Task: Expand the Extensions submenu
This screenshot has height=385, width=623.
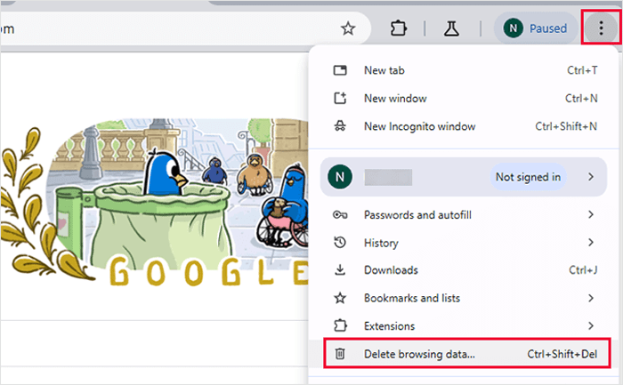Action: 389,326
